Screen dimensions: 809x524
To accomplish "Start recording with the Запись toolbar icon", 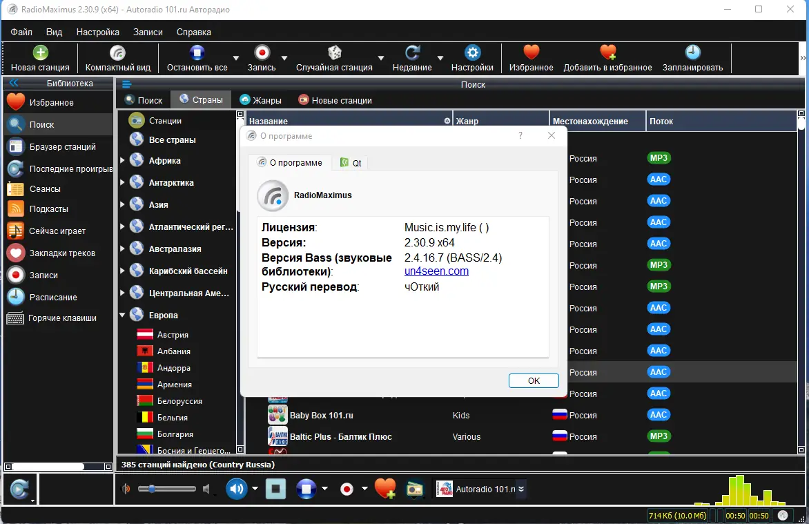I will (262, 53).
